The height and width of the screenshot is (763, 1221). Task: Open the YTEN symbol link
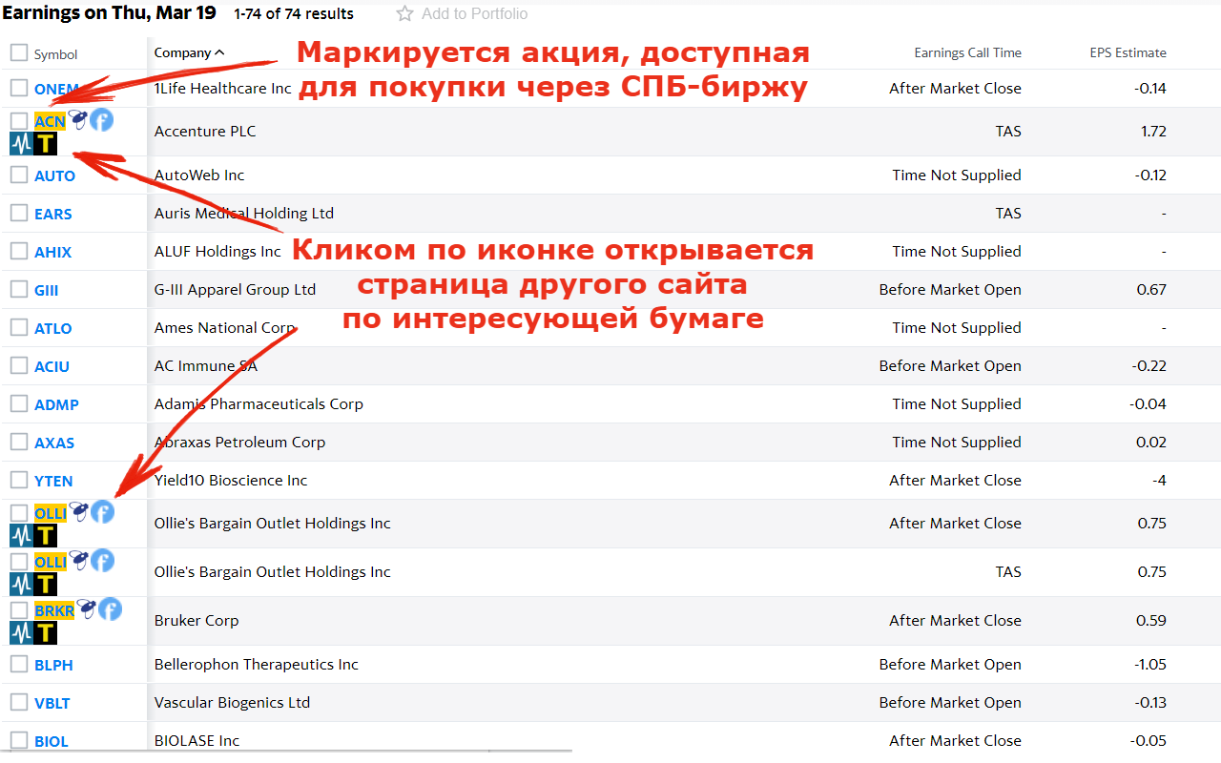tap(53, 481)
